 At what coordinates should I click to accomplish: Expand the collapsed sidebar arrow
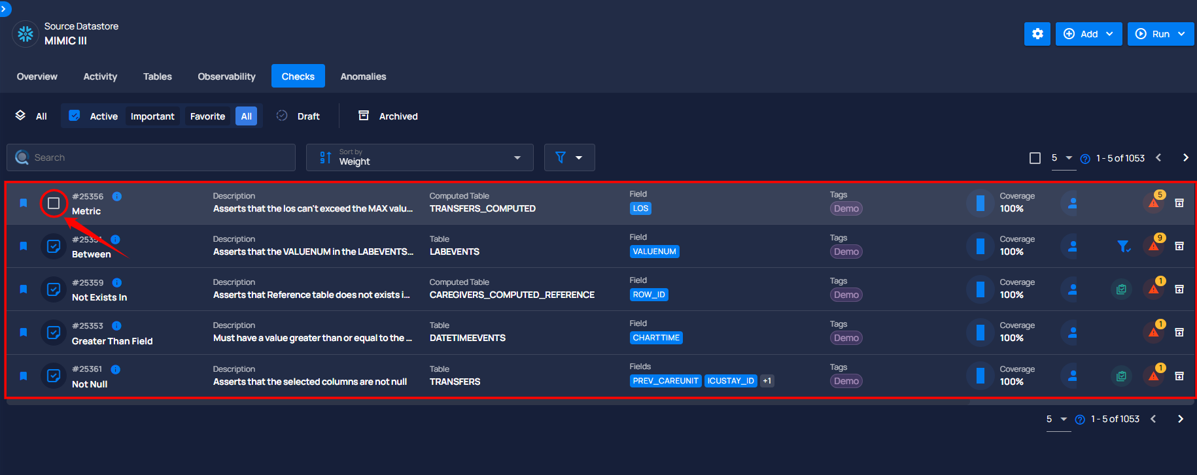(5, 8)
